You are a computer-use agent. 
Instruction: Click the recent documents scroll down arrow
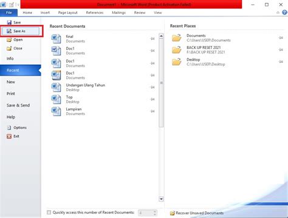(x=161, y=199)
